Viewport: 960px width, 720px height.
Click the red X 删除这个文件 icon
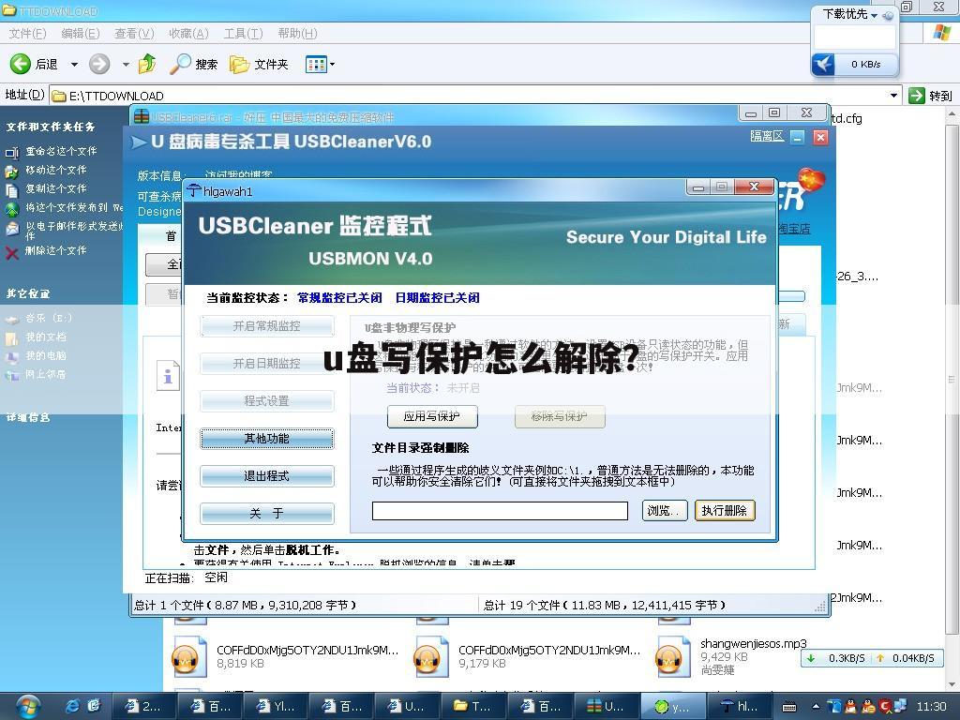(11, 251)
